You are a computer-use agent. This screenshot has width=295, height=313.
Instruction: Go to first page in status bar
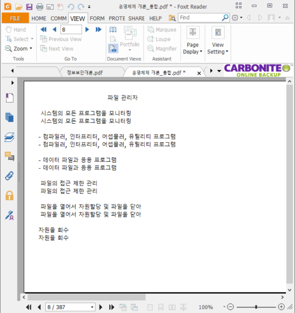pyautogui.click(x=29, y=307)
